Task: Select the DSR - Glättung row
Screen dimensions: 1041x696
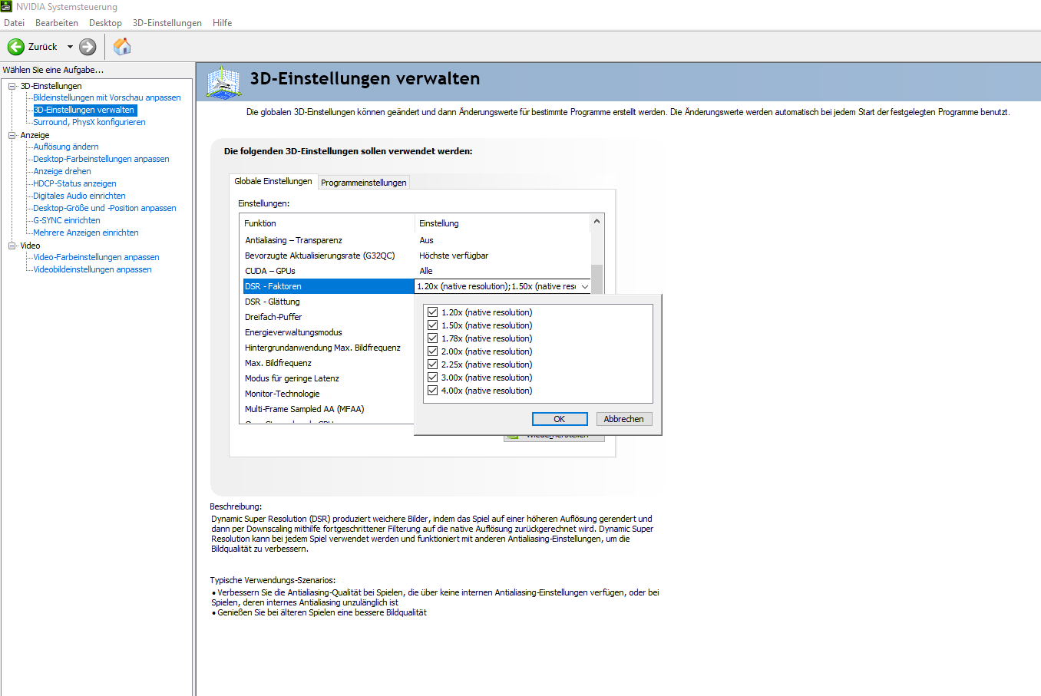Action: [329, 302]
